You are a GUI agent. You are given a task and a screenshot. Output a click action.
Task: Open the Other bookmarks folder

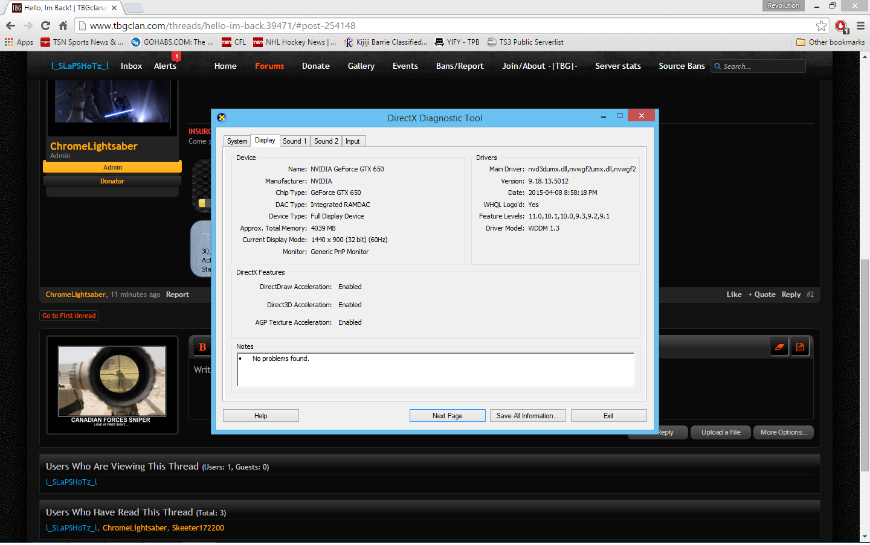click(x=830, y=42)
